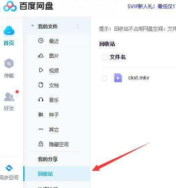Click the 提示 recycle bin hint text
176x188 pixels.
click(138, 29)
